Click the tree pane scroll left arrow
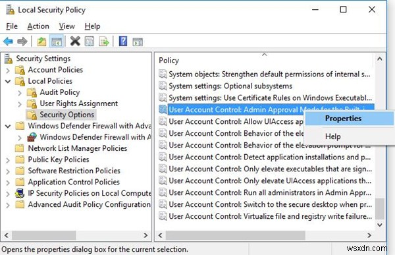 pyautogui.click(x=7, y=235)
